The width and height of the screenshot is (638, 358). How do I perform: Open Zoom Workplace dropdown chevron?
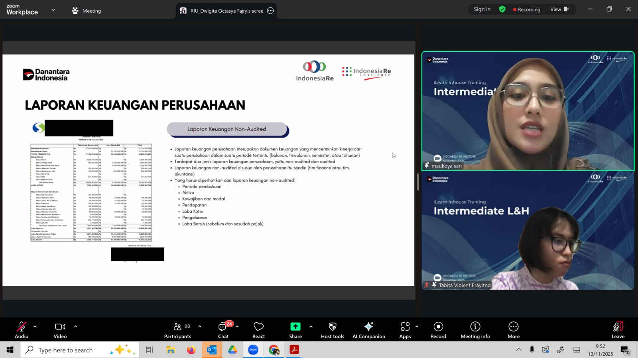pyautogui.click(x=53, y=10)
